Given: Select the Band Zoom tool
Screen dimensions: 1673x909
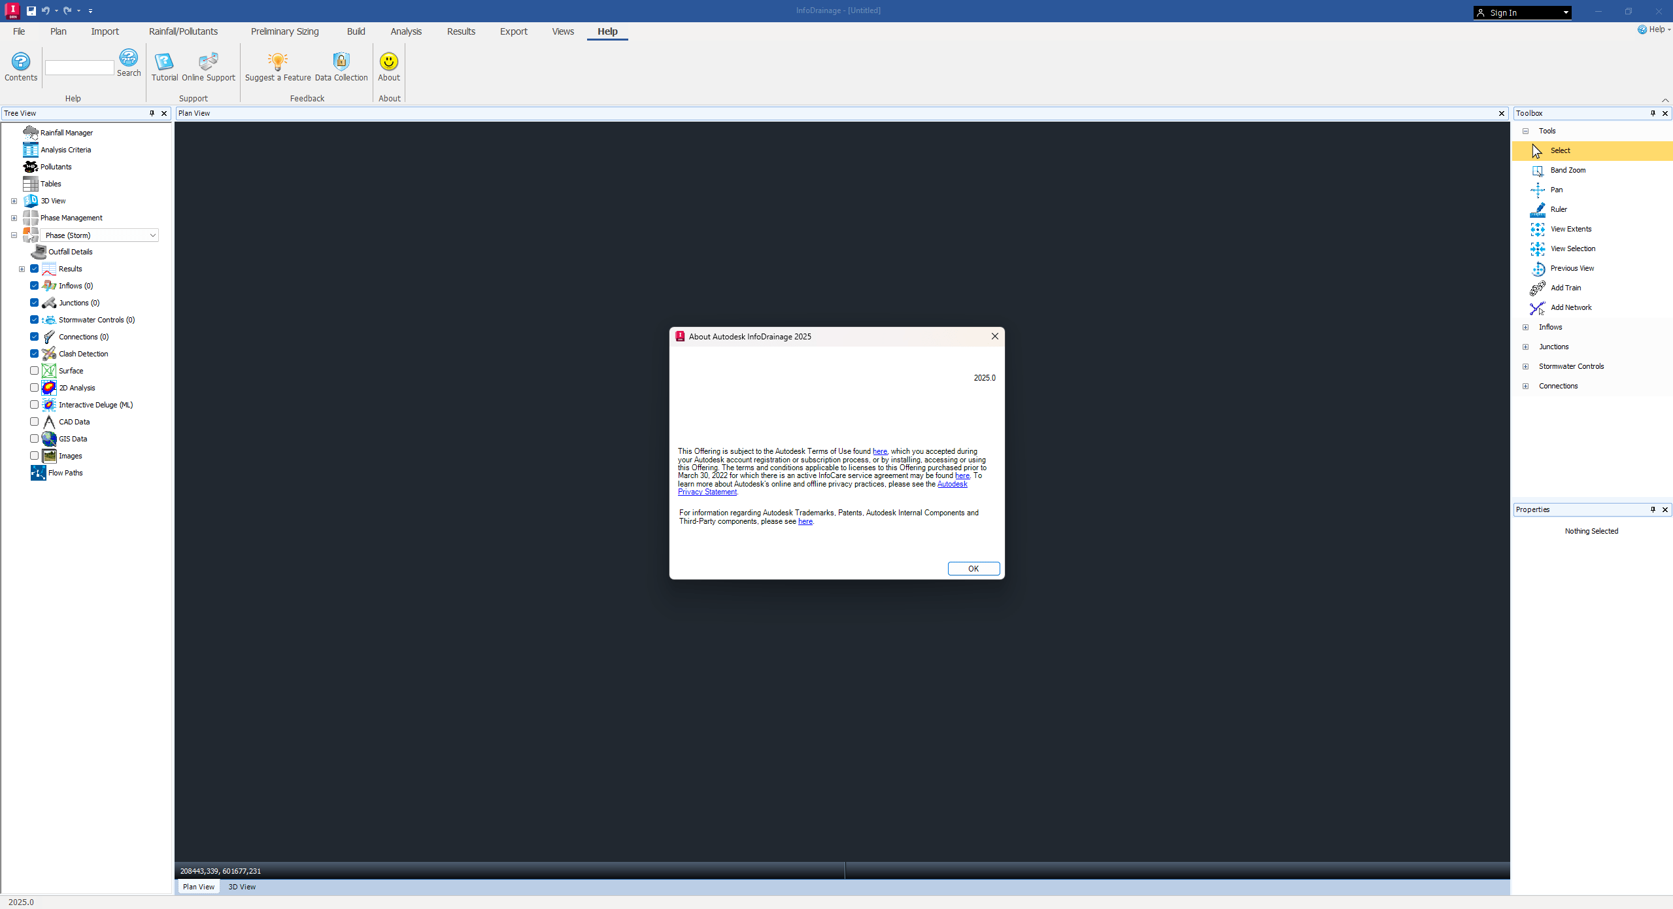Looking at the screenshot, I should click(x=1568, y=170).
